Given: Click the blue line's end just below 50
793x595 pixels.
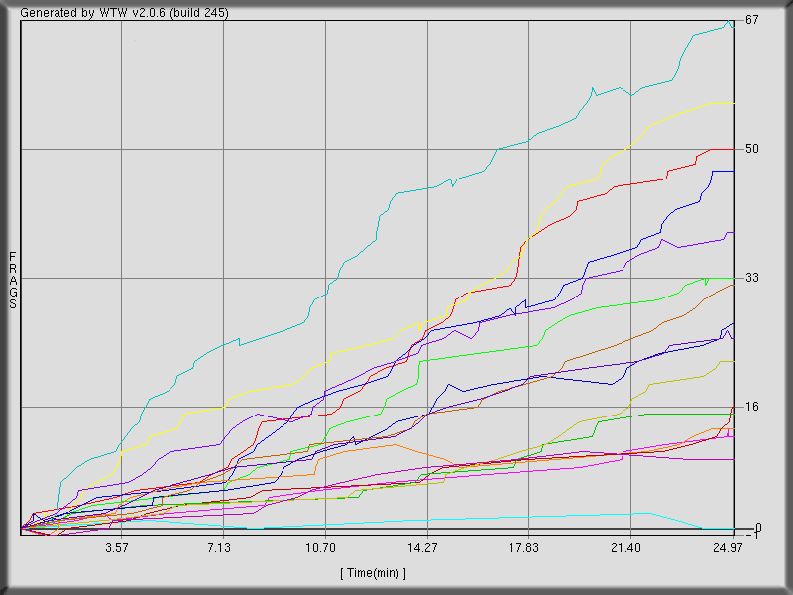Looking at the screenshot, I should pyautogui.click(x=732, y=171).
